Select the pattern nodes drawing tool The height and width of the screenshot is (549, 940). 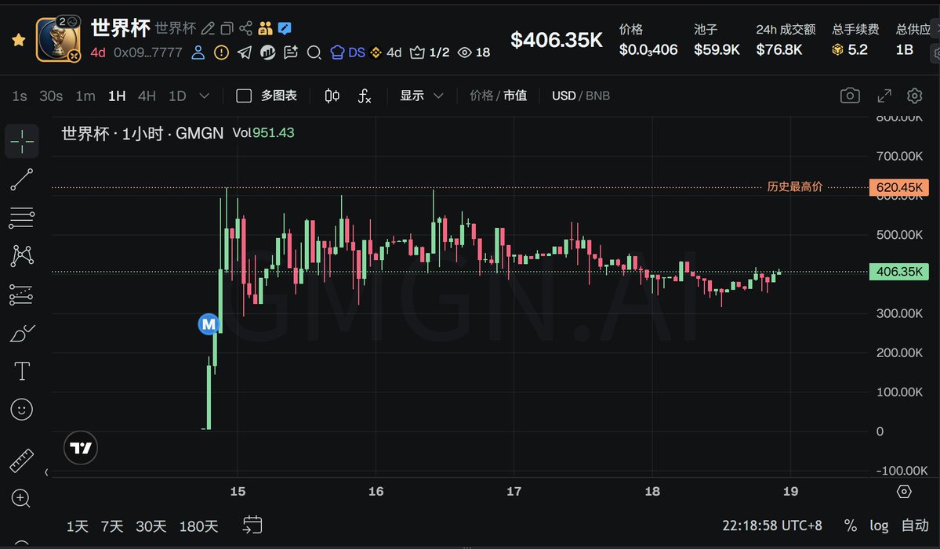click(x=22, y=256)
